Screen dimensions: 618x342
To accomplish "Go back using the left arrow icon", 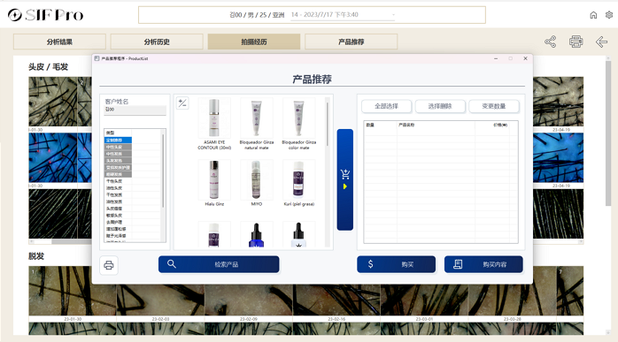I will (x=601, y=42).
